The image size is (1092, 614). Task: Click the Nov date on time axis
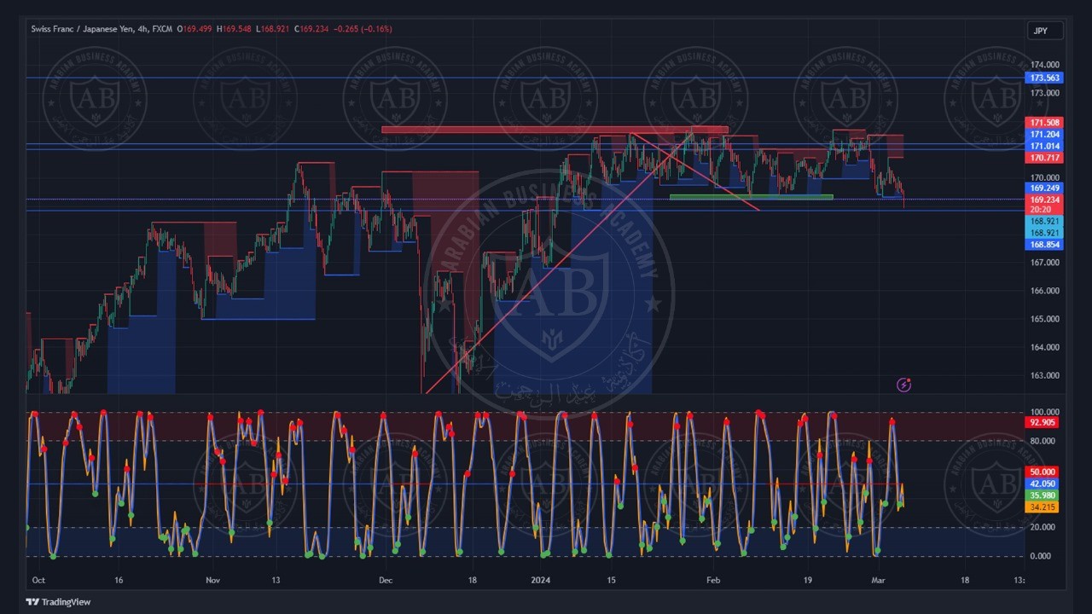(213, 580)
